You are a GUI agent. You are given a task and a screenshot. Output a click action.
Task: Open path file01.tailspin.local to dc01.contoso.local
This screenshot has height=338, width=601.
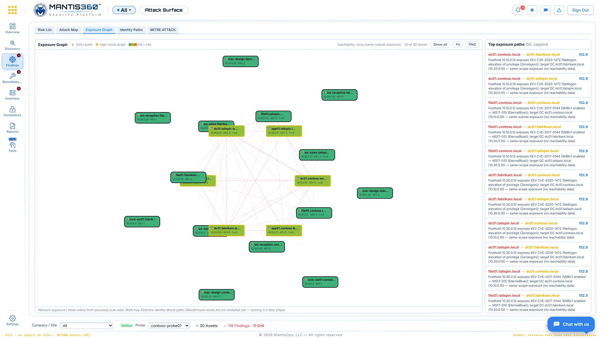click(538, 278)
